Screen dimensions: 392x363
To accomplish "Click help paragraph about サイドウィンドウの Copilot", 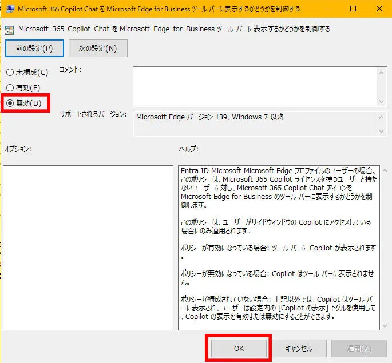I will pos(276,226).
